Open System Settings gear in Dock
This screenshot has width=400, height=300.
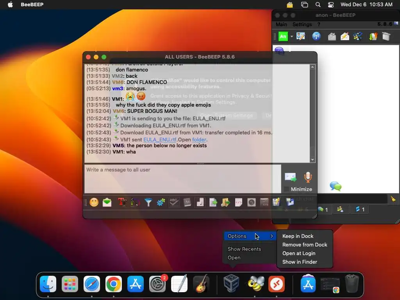pyautogui.click(x=157, y=284)
